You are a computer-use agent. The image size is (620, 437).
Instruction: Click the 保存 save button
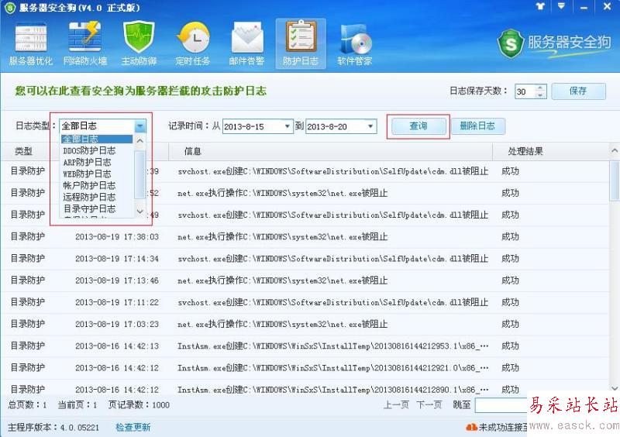click(x=578, y=91)
